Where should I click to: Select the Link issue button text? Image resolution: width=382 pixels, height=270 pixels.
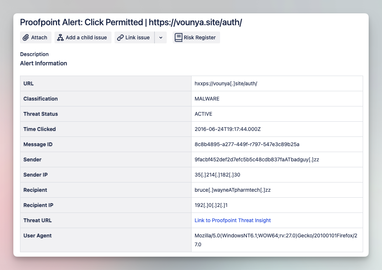pos(137,37)
